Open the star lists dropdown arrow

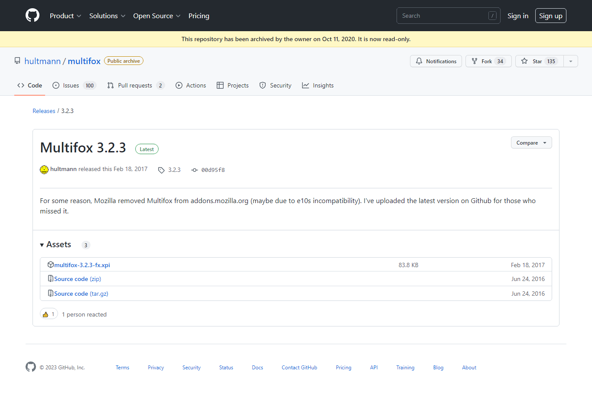tap(571, 61)
